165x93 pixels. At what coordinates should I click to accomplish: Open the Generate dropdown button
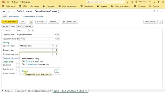click(41, 22)
